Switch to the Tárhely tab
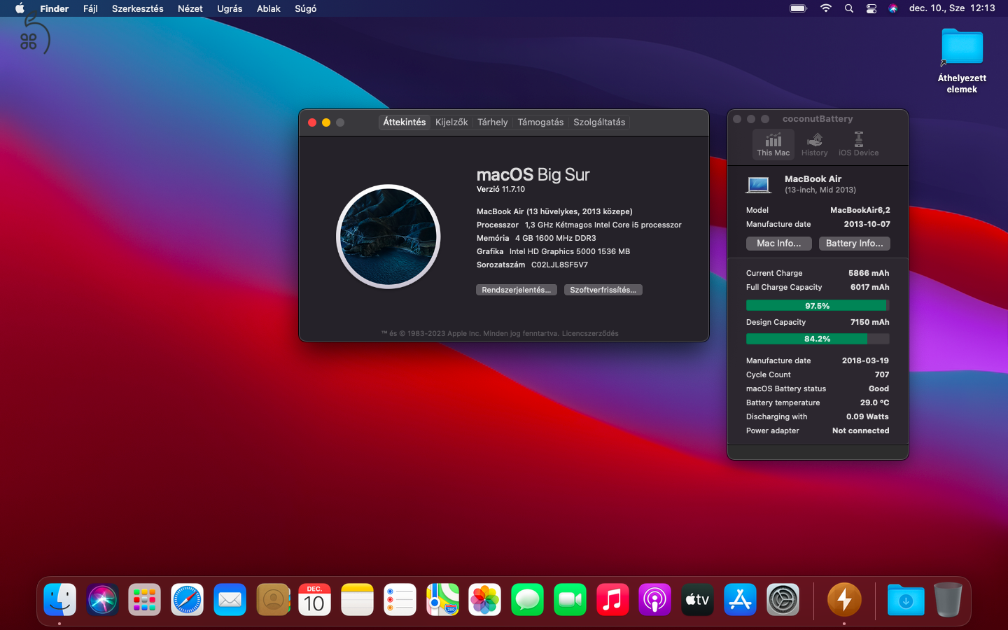 (492, 122)
